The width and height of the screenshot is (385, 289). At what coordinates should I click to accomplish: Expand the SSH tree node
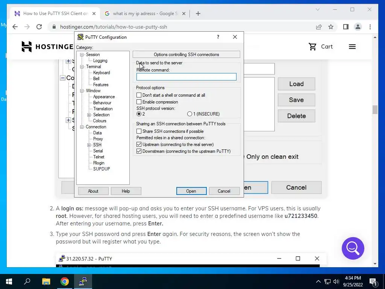pyautogui.click(x=89, y=145)
